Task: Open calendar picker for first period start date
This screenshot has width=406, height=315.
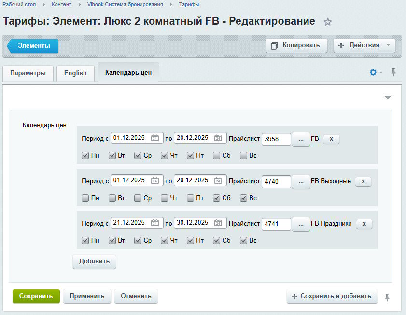Action: tap(155, 138)
